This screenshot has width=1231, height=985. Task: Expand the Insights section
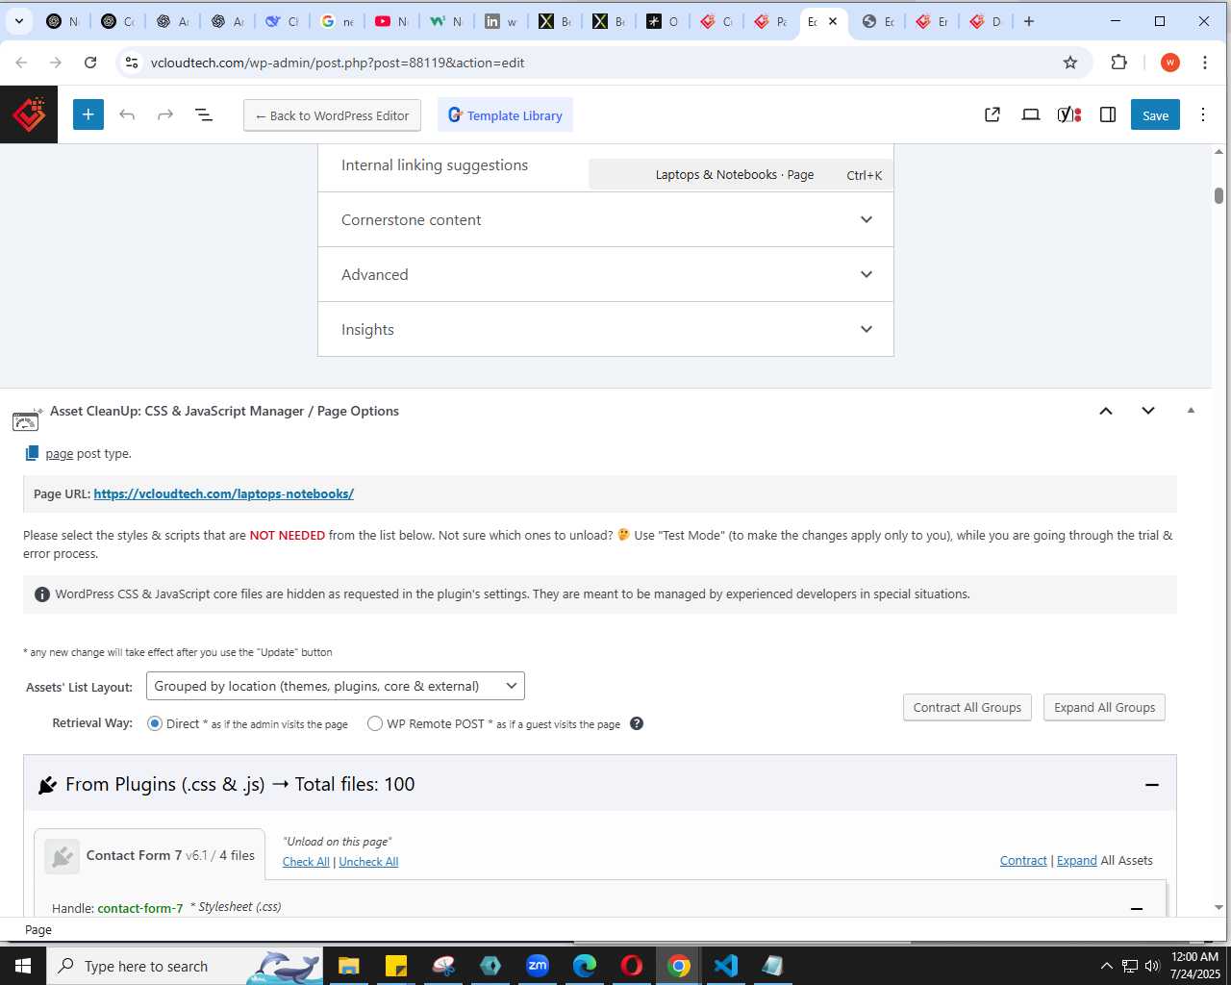coord(606,329)
